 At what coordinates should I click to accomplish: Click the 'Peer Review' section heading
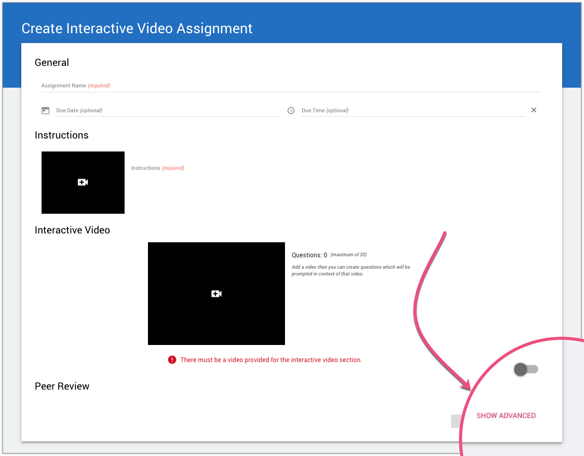click(62, 386)
